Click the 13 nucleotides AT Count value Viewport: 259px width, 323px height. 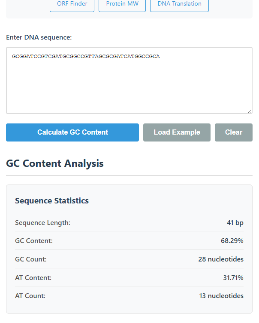click(221, 296)
